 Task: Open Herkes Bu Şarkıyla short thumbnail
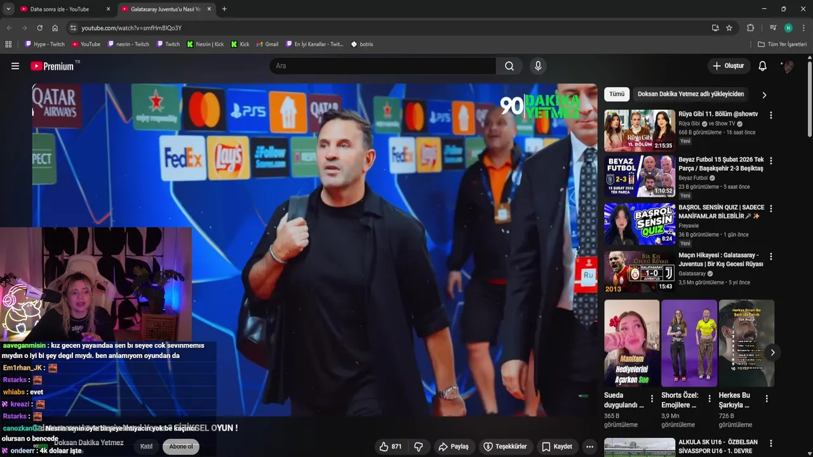(x=746, y=343)
